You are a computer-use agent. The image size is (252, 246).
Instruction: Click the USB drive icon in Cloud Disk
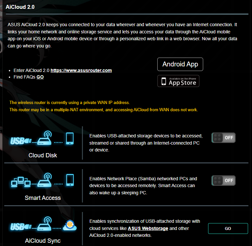pos(21,141)
